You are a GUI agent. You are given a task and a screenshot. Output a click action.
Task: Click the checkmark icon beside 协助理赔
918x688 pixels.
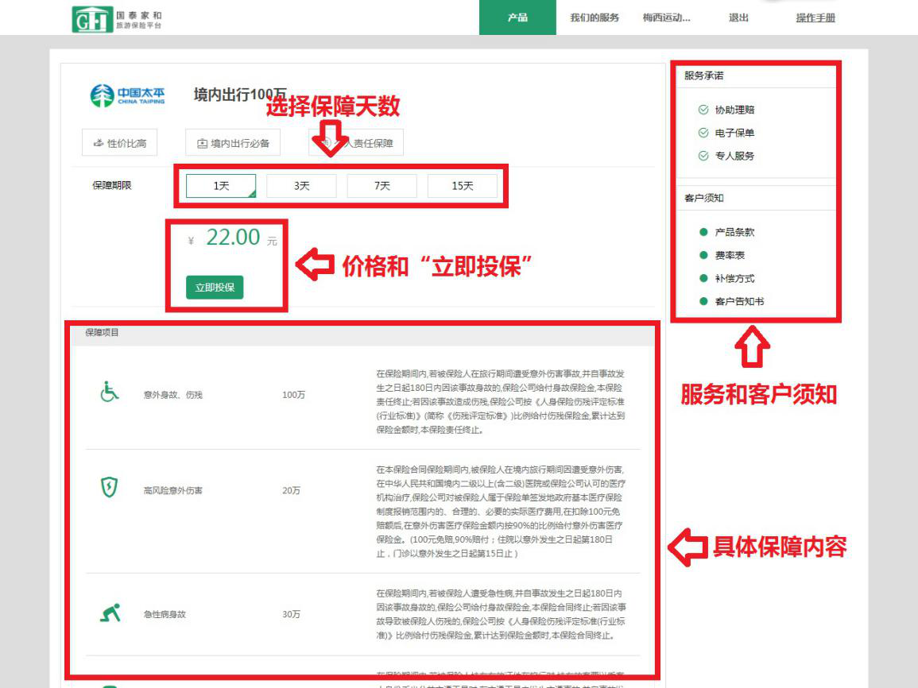tap(703, 110)
